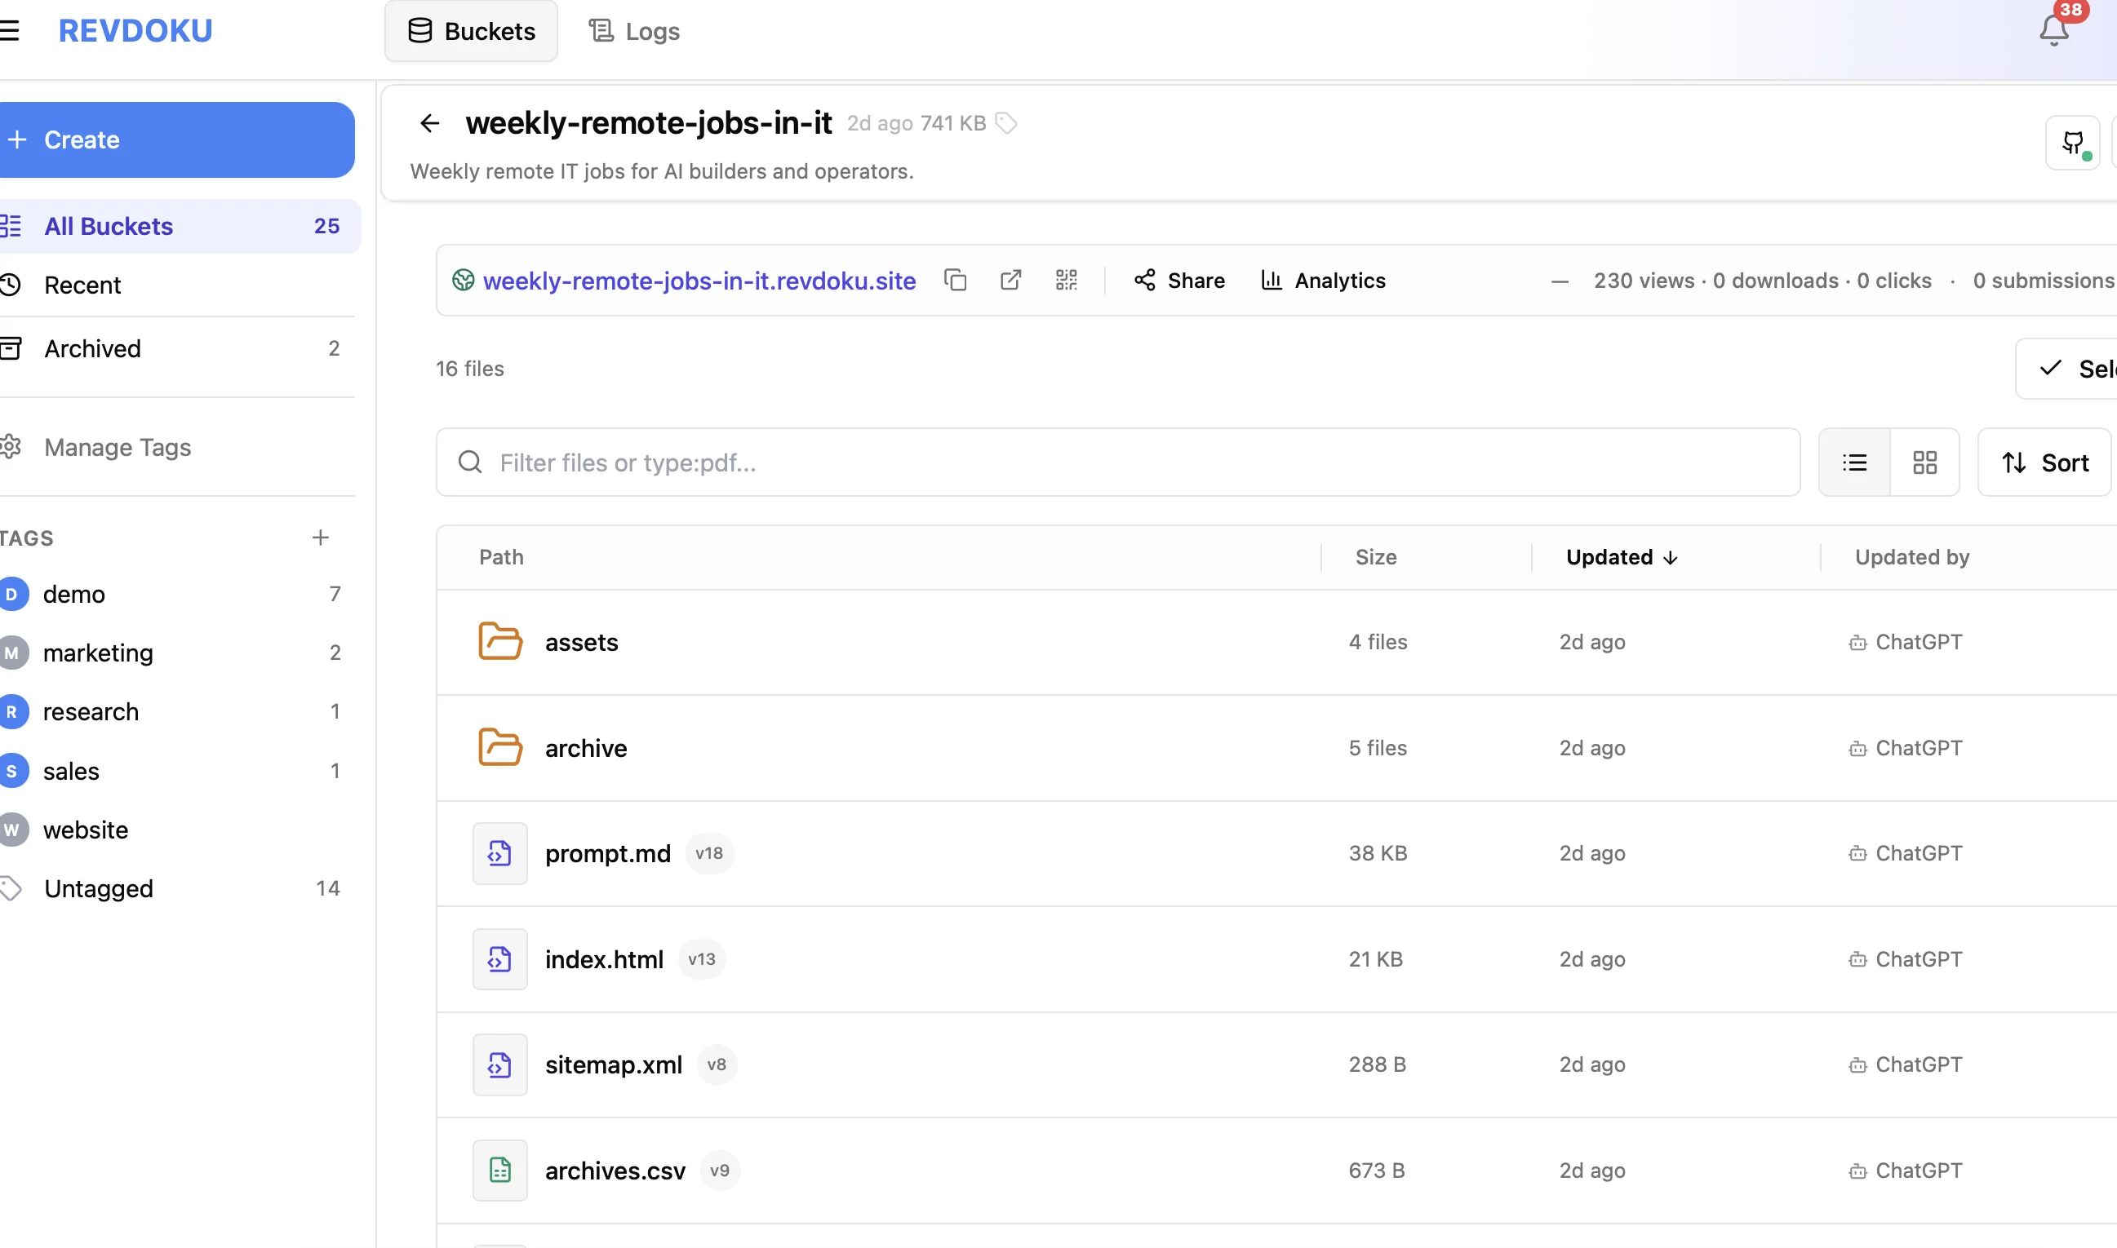This screenshot has width=2117, height=1248.
Task: Click v18 version badge on prompt.md
Action: (x=709, y=853)
